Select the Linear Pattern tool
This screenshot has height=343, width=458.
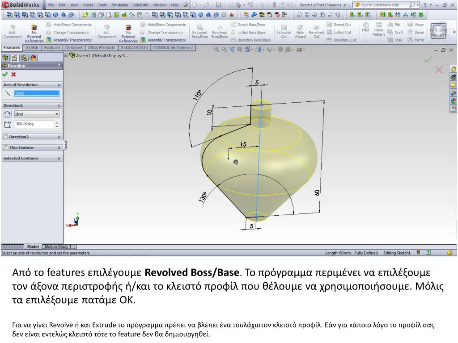[x=378, y=29]
